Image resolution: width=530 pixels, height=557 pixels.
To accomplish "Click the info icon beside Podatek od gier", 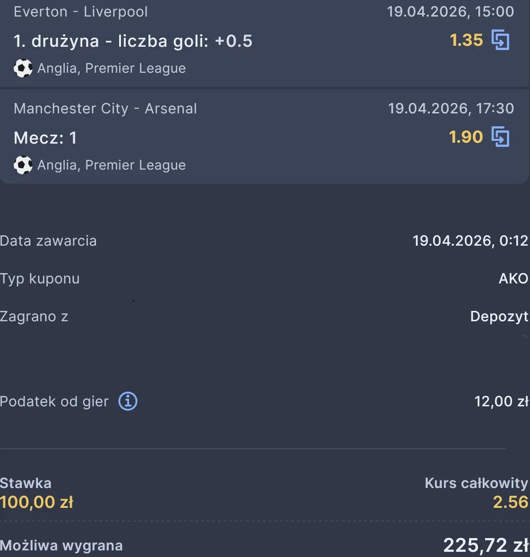I will click(x=128, y=401).
